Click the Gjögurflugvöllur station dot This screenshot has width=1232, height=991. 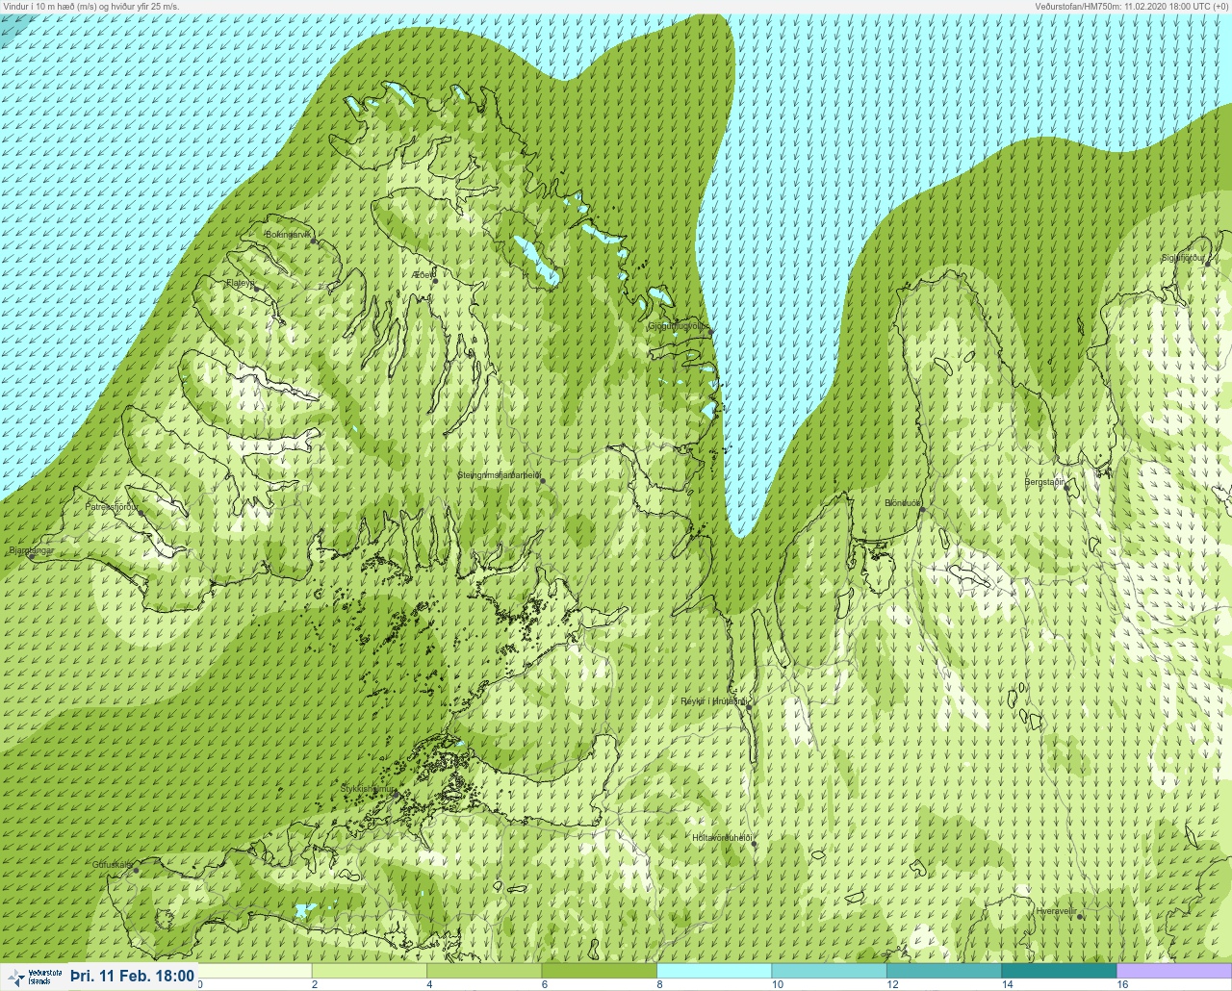[x=710, y=331]
